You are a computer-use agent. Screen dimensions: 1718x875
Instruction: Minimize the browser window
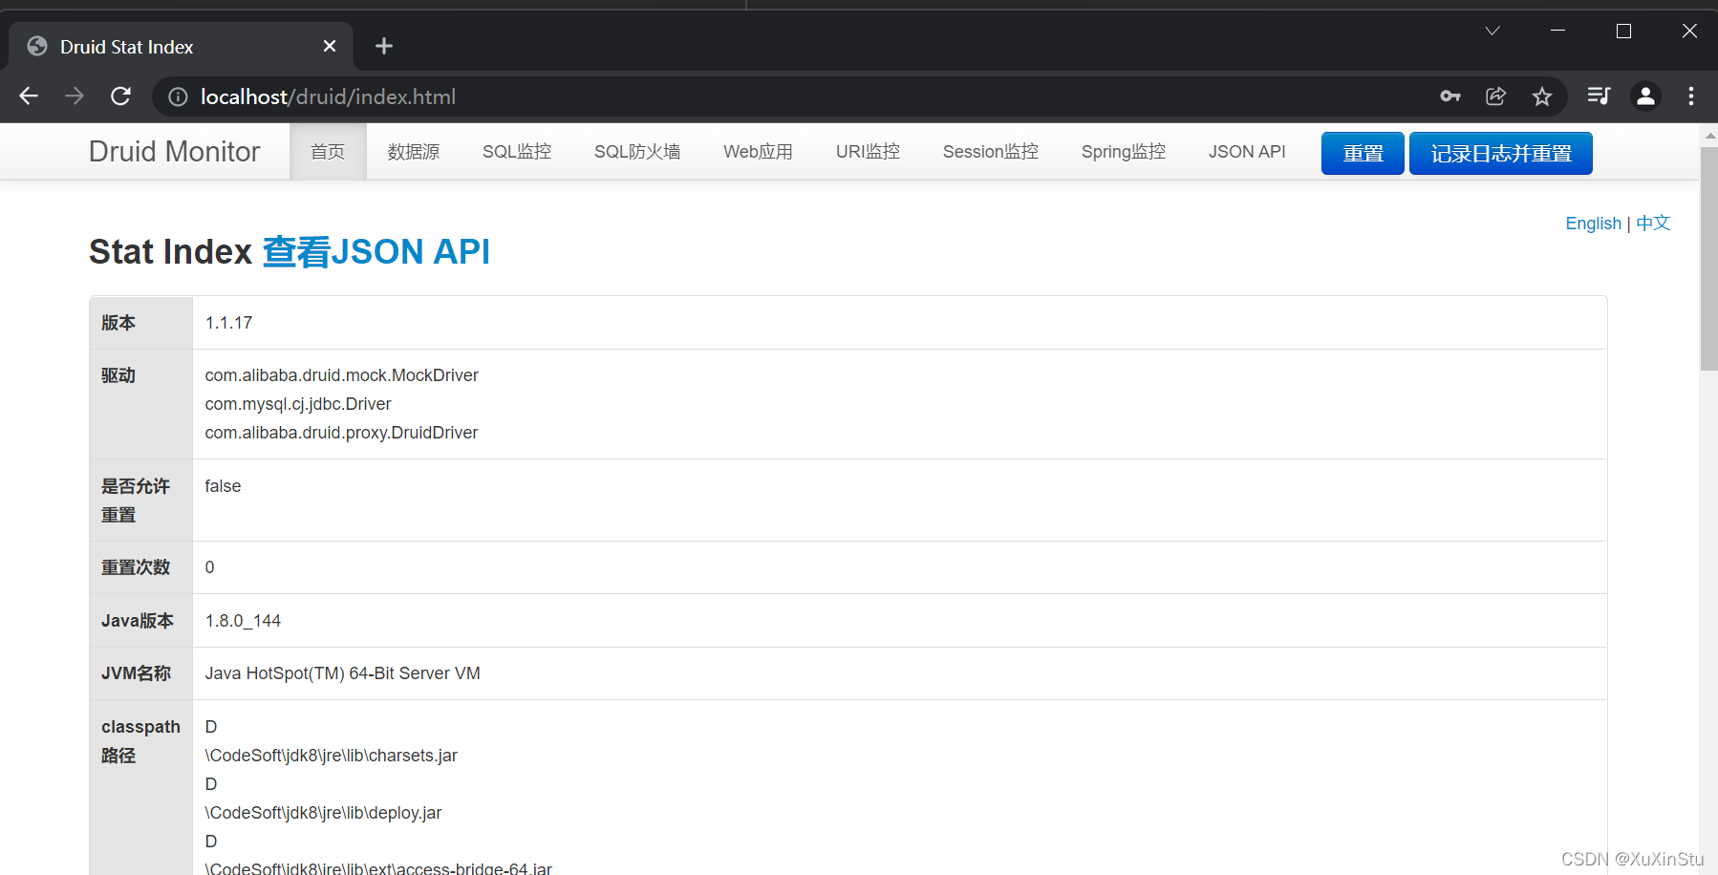[x=1557, y=32]
